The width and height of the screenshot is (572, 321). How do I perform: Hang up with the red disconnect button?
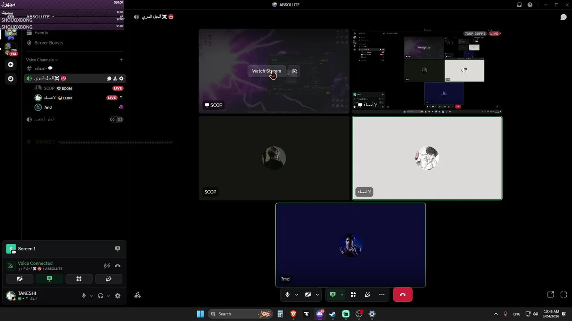(x=403, y=295)
